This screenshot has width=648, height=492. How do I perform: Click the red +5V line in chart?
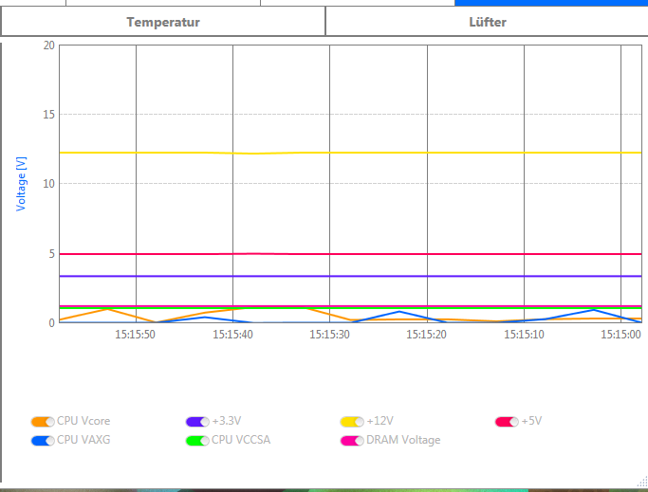[350, 254]
